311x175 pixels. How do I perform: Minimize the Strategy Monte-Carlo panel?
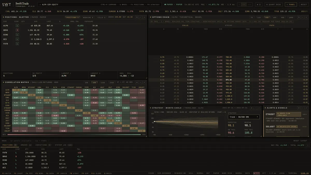pyautogui.click(x=255, y=108)
